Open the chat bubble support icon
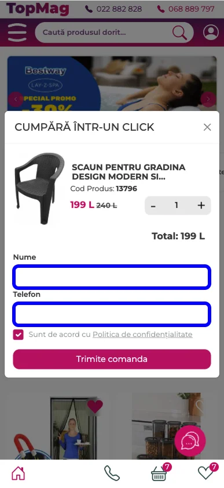Image resolution: width=224 pixels, height=488 pixels. 190,441
